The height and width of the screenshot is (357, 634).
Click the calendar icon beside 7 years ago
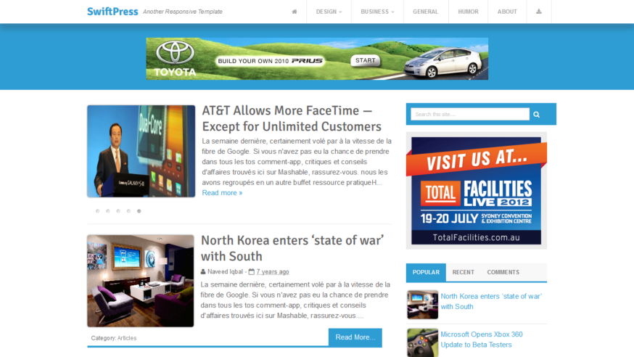pos(251,271)
